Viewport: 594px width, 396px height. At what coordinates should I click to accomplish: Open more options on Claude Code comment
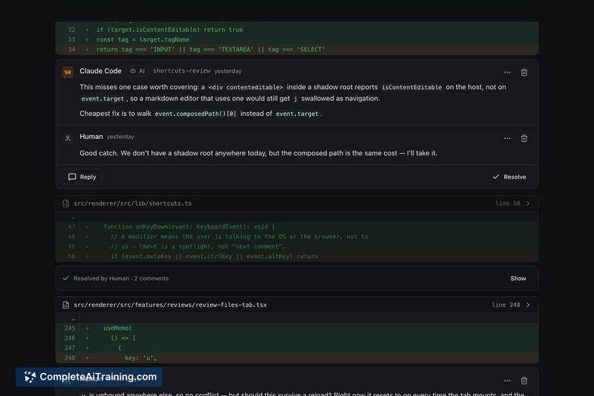point(507,72)
